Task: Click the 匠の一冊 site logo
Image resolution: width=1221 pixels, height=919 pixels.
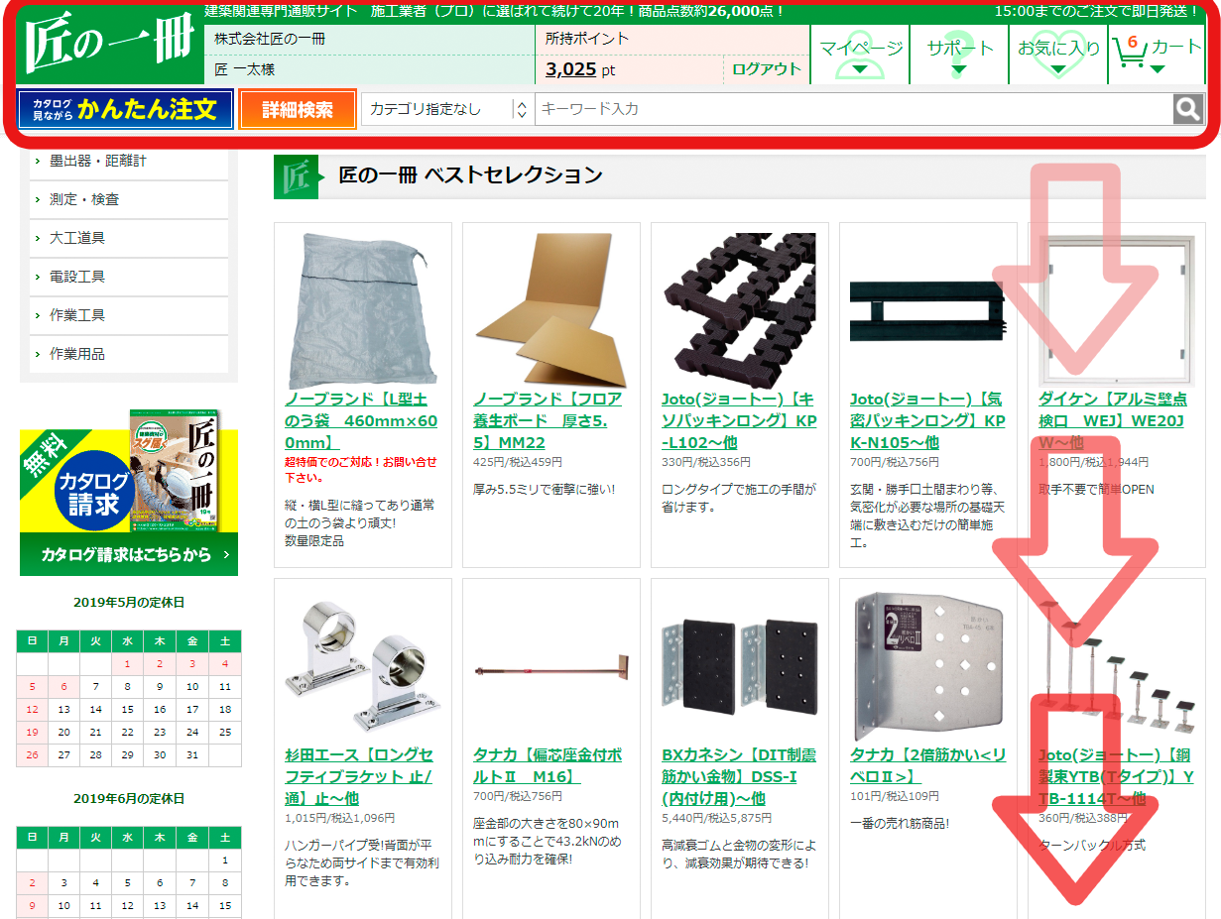Action: point(107,46)
